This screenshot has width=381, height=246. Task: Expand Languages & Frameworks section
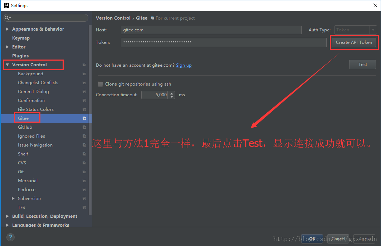[7, 225]
